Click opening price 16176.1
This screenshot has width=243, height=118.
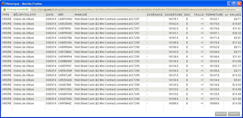[x=173, y=19]
